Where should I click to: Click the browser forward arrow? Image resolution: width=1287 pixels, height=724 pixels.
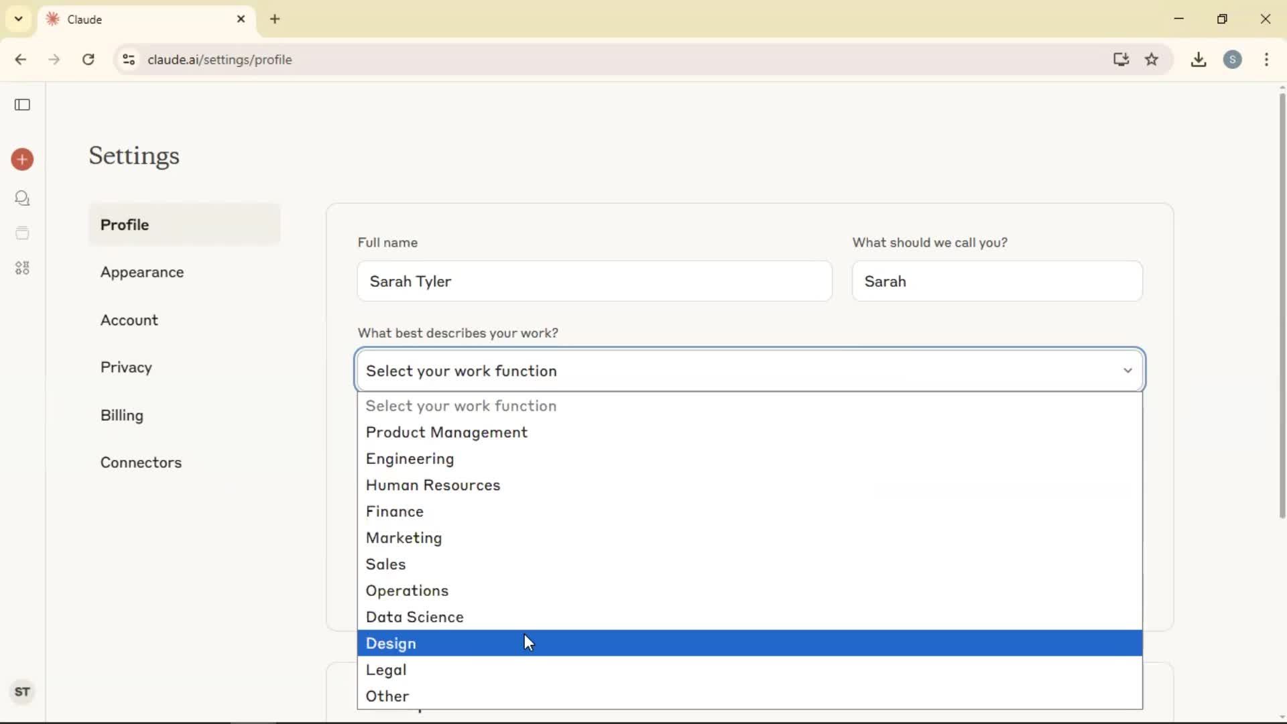pos(54,60)
